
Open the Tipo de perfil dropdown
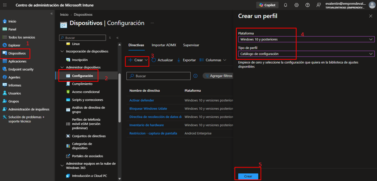(306, 54)
